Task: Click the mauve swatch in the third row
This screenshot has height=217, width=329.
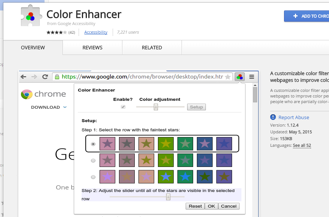Action: 127,177
